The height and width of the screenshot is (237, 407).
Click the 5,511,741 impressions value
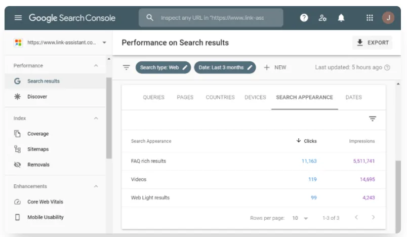[363, 161]
